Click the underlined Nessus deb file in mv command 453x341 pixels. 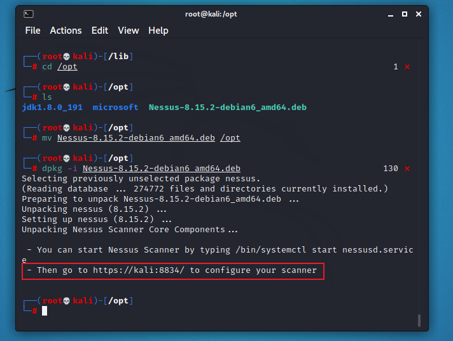[136, 138]
